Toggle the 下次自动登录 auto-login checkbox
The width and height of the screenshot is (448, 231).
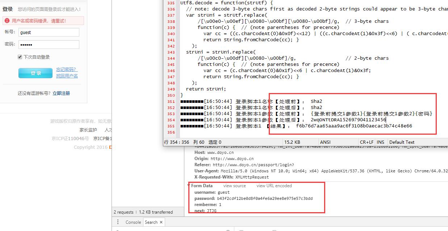[x=20, y=57]
